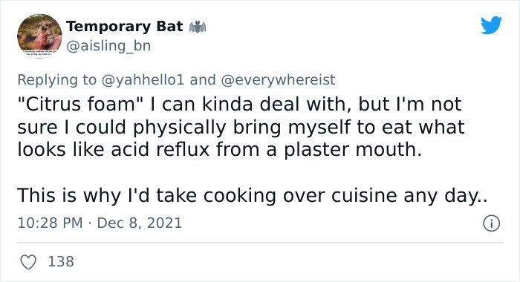Click the 138 likes count

coord(61,261)
